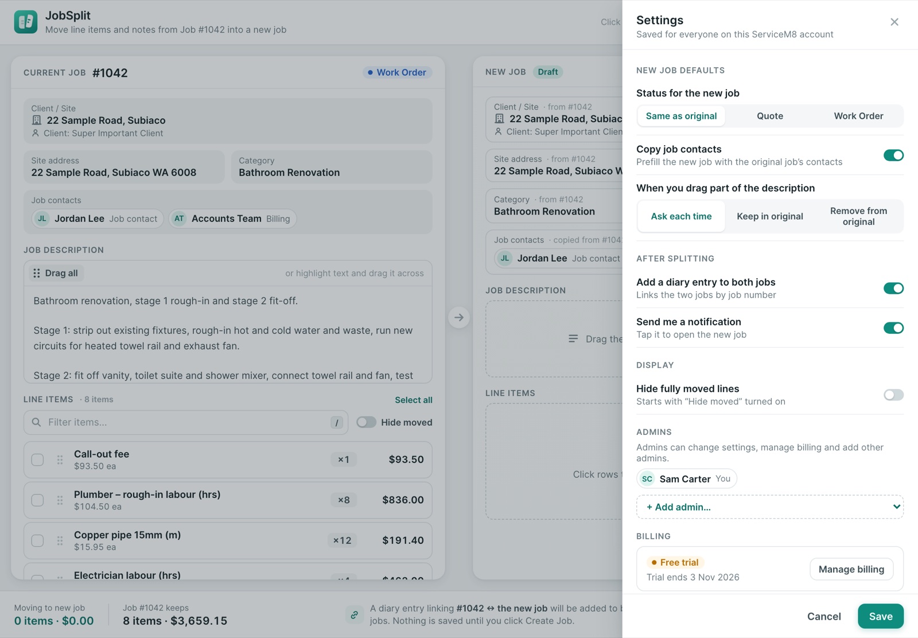
Task: Click the arrow button between the job panels
Action: 459,317
